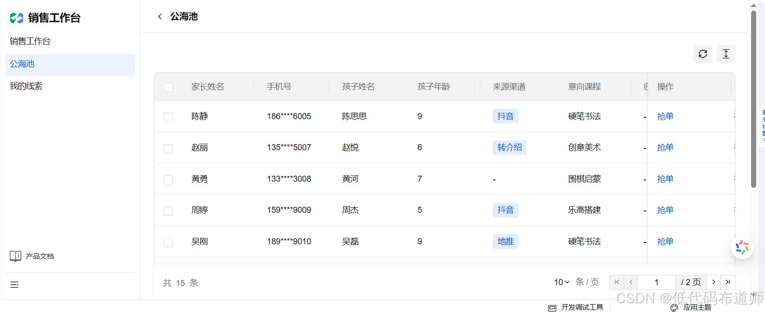Click the 抖音 tag in 陈静's row
The width and height of the screenshot is (765, 312).
point(505,116)
